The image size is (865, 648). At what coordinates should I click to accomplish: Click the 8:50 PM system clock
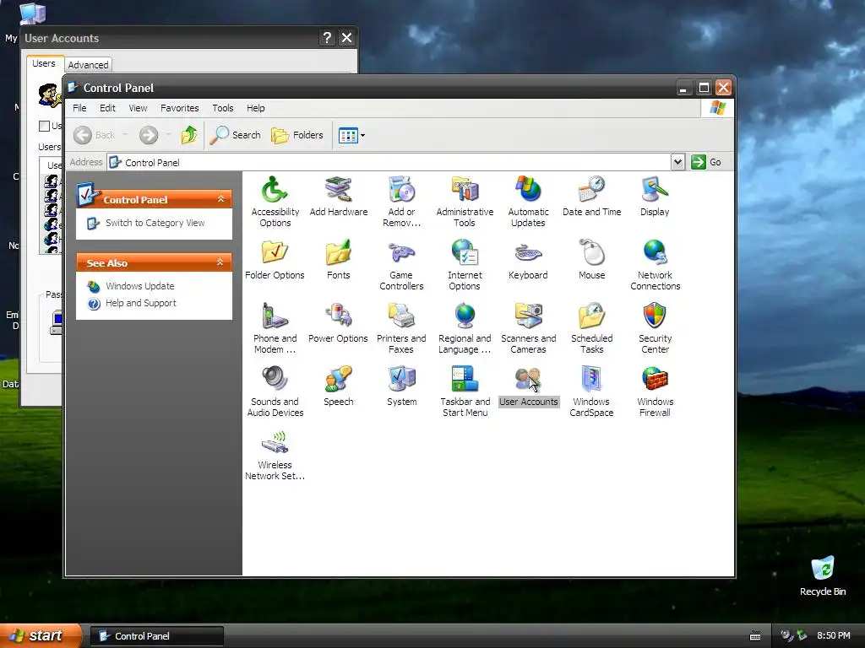coord(833,635)
